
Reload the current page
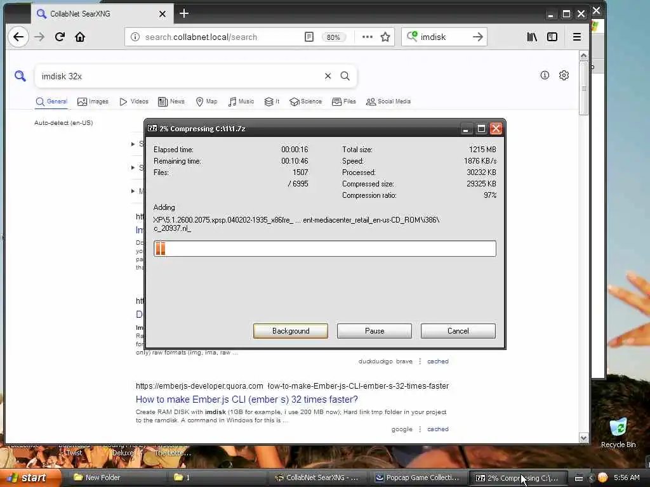click(x=60, y=37)
